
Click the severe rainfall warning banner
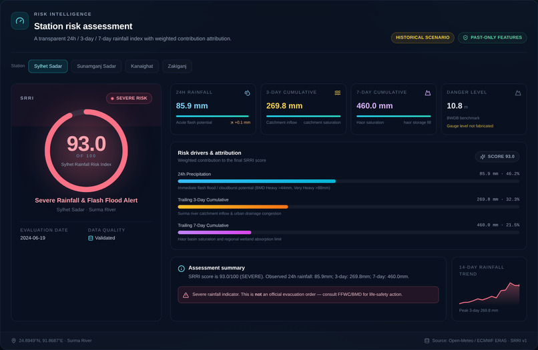308,295
